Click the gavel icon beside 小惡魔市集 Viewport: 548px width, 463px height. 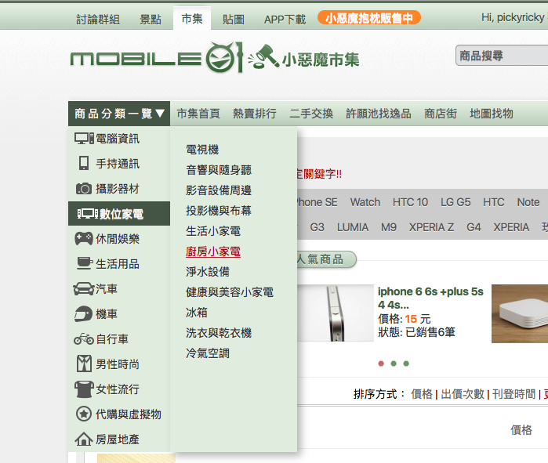[x=264, y=56]
